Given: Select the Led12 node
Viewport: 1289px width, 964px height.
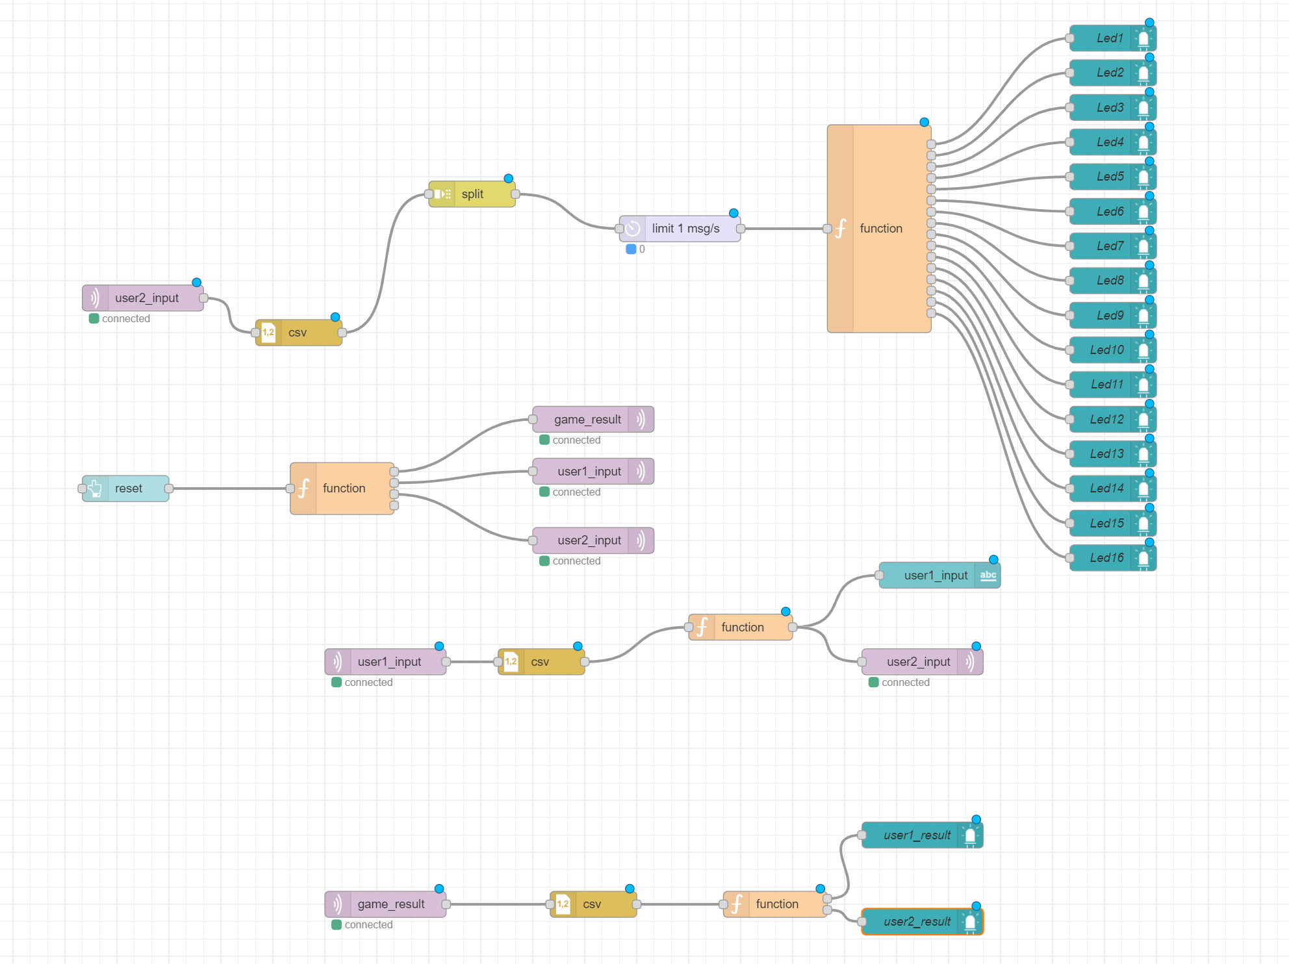Looking at the screenshot, I should 1106,420.
